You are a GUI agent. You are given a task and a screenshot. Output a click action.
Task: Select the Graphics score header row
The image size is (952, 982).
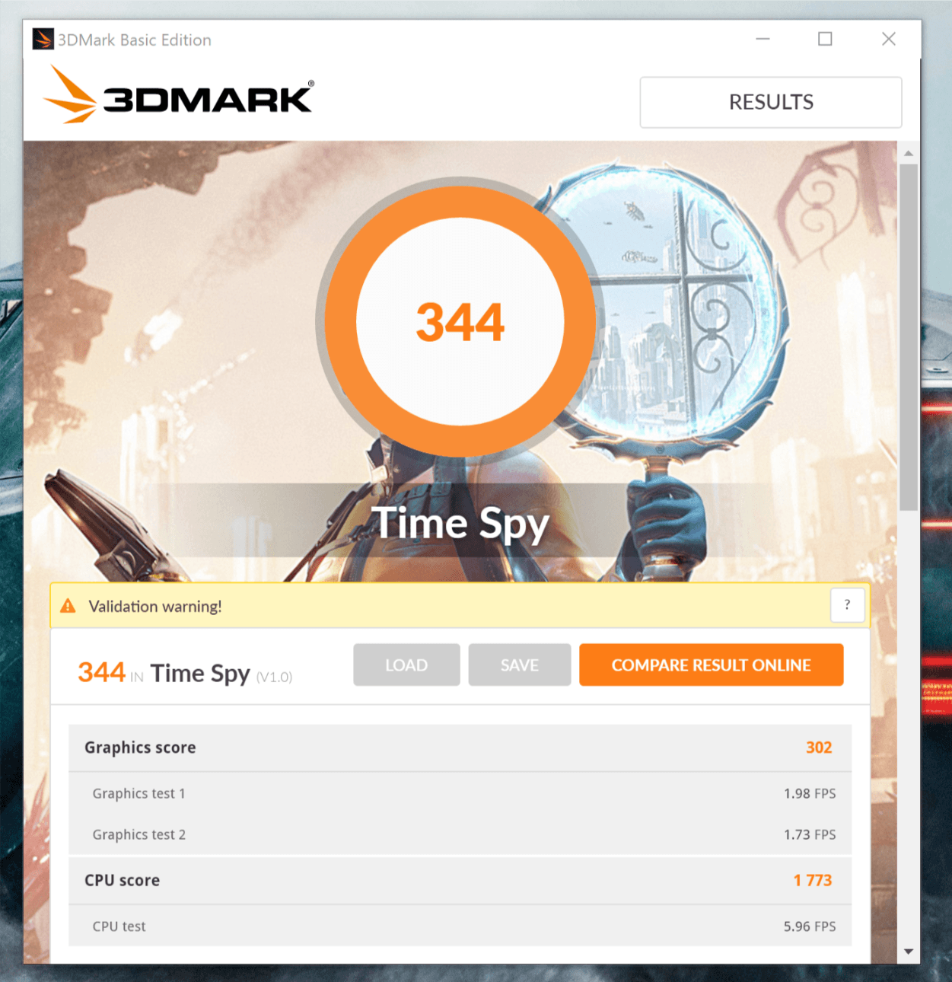[x=460, y=748]
